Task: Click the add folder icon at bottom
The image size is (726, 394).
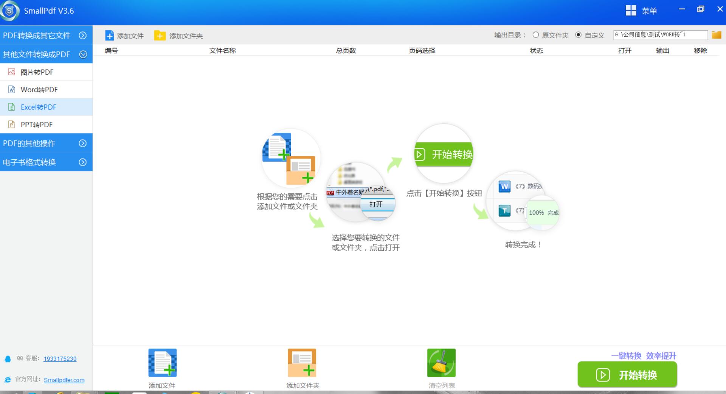Action: [302, 363]
